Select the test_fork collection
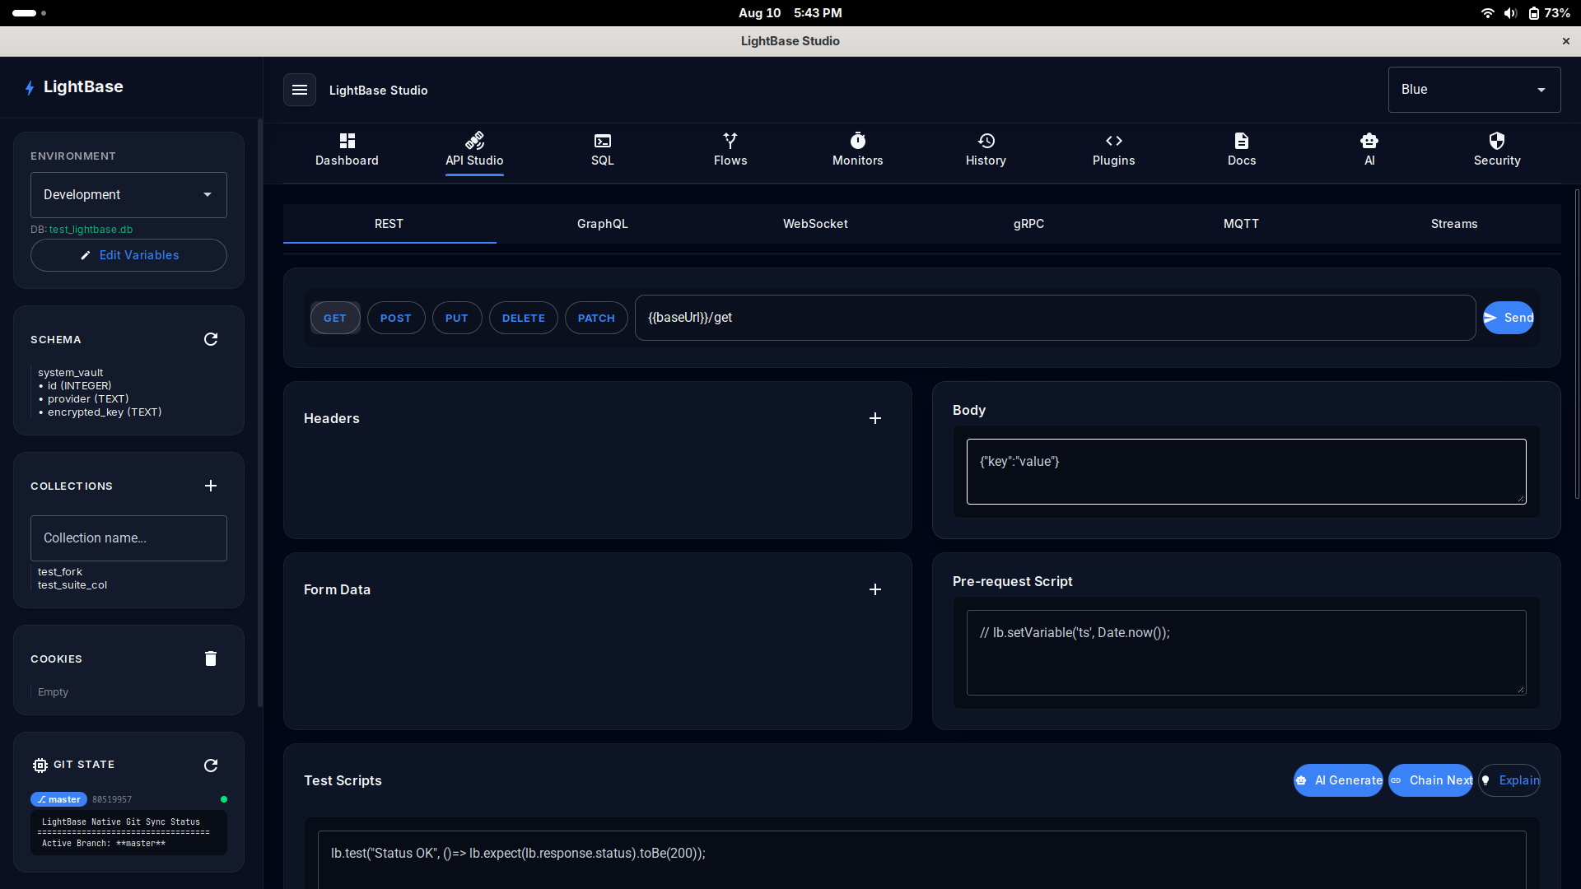1581x889 pixels. coord(60,571)
